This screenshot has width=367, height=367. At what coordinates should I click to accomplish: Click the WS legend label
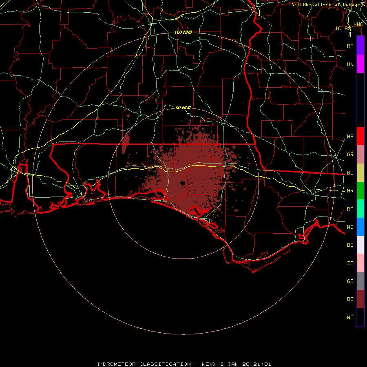pos(350,227)
